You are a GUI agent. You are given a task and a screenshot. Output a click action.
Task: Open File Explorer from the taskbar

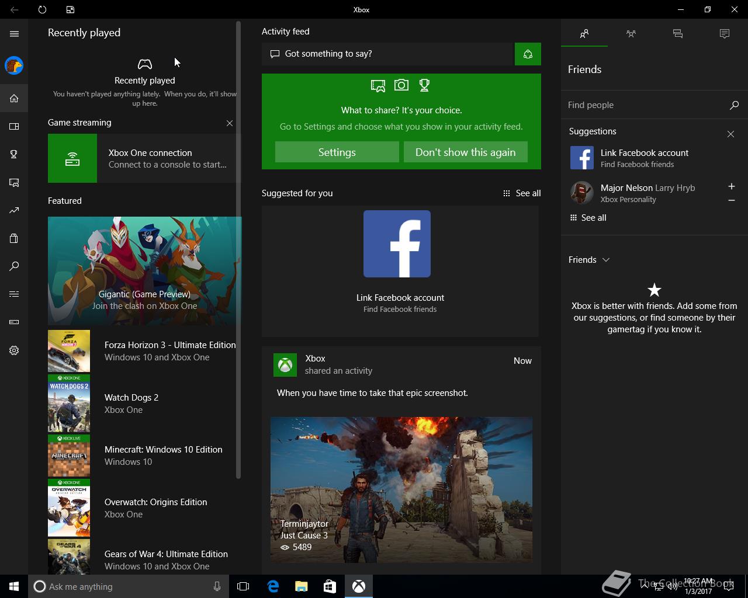click(x=302, y=586)
